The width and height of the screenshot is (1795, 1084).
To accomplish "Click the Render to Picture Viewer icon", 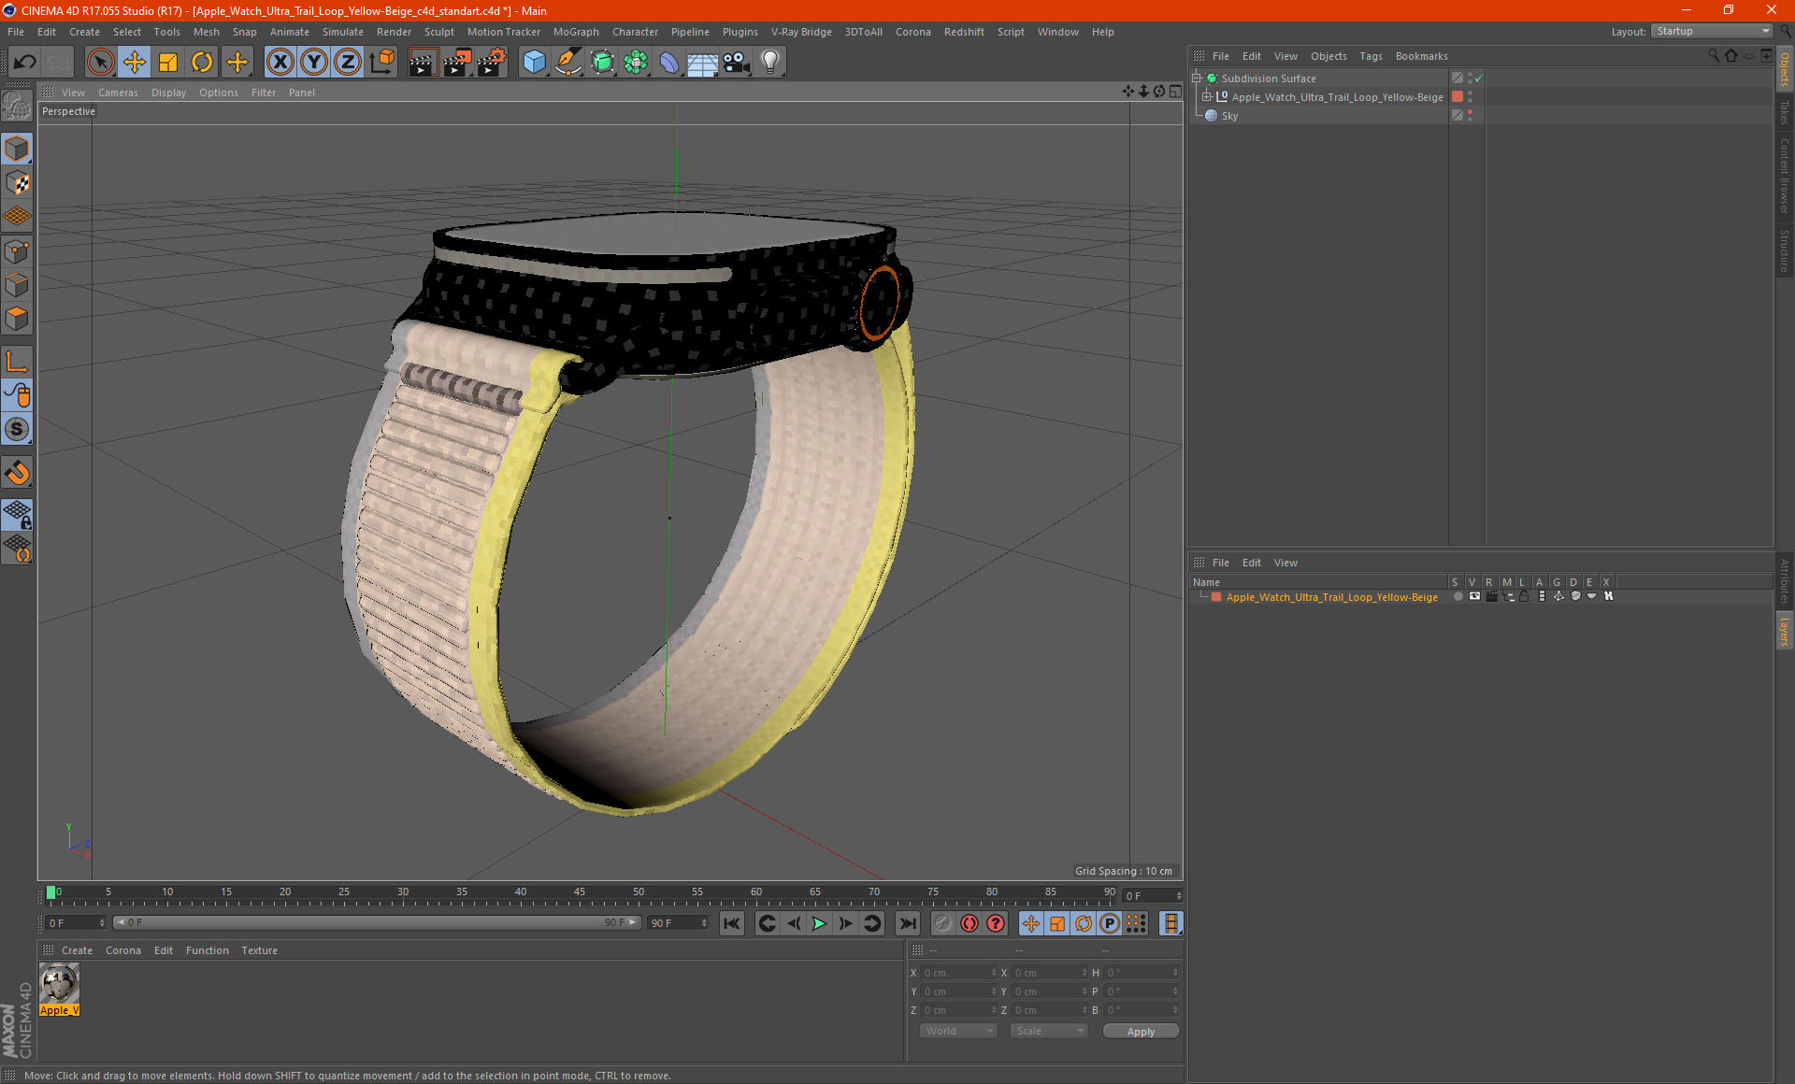I will tap(457, 63).
